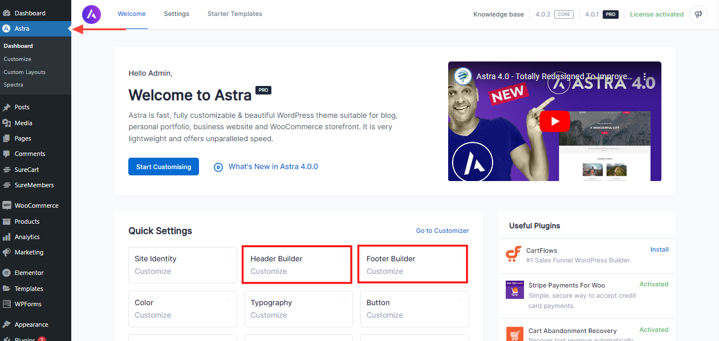Click the Templates folder icon

point(6,289)
